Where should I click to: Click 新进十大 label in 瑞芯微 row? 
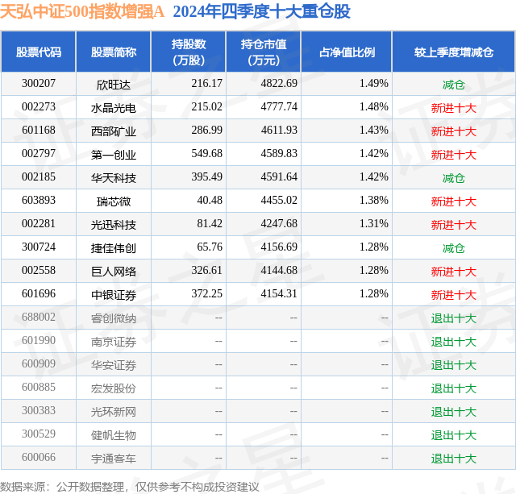pos(453,201)
